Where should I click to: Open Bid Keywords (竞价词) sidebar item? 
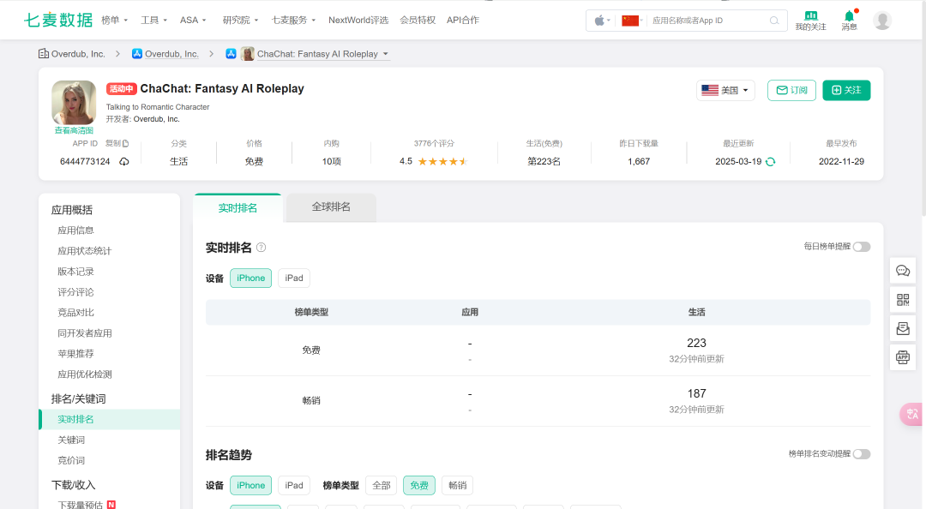pos(71,460)
